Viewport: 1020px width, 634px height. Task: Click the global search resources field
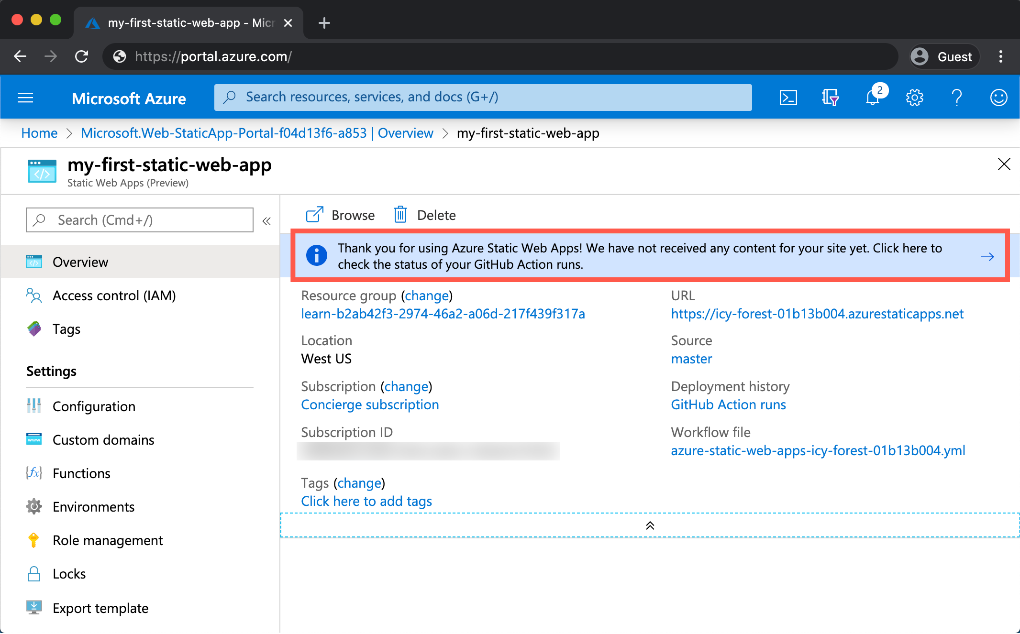pyautogui.click(x=483, y=97)
